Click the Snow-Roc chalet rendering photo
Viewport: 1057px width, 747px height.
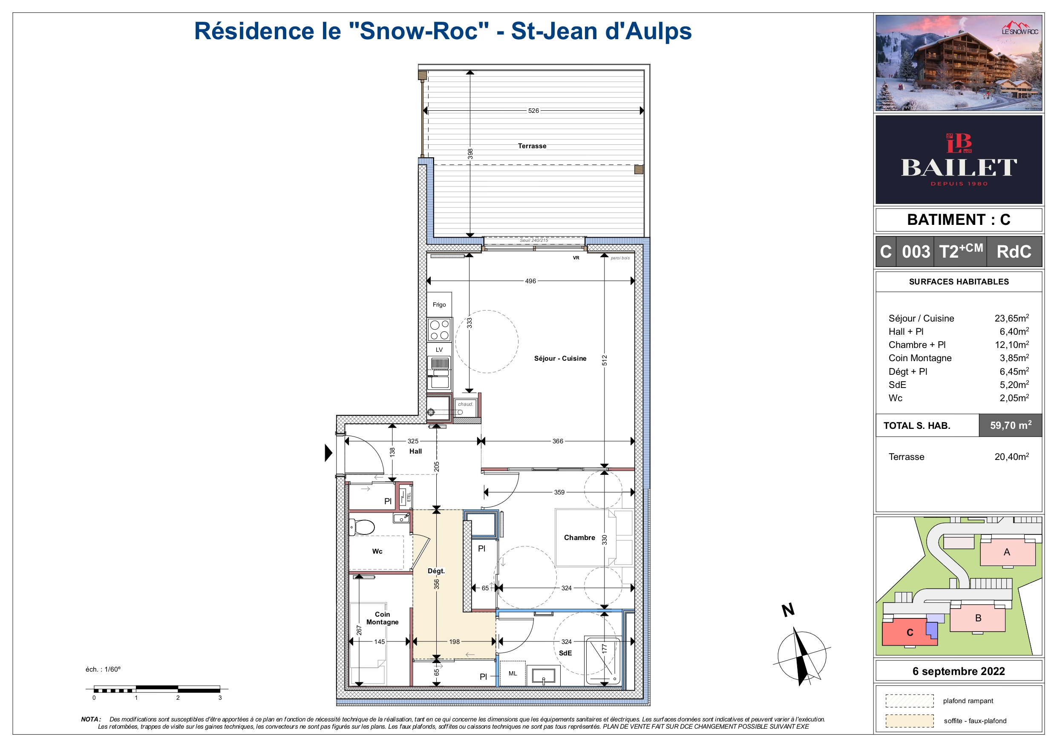tap(959, 63)
